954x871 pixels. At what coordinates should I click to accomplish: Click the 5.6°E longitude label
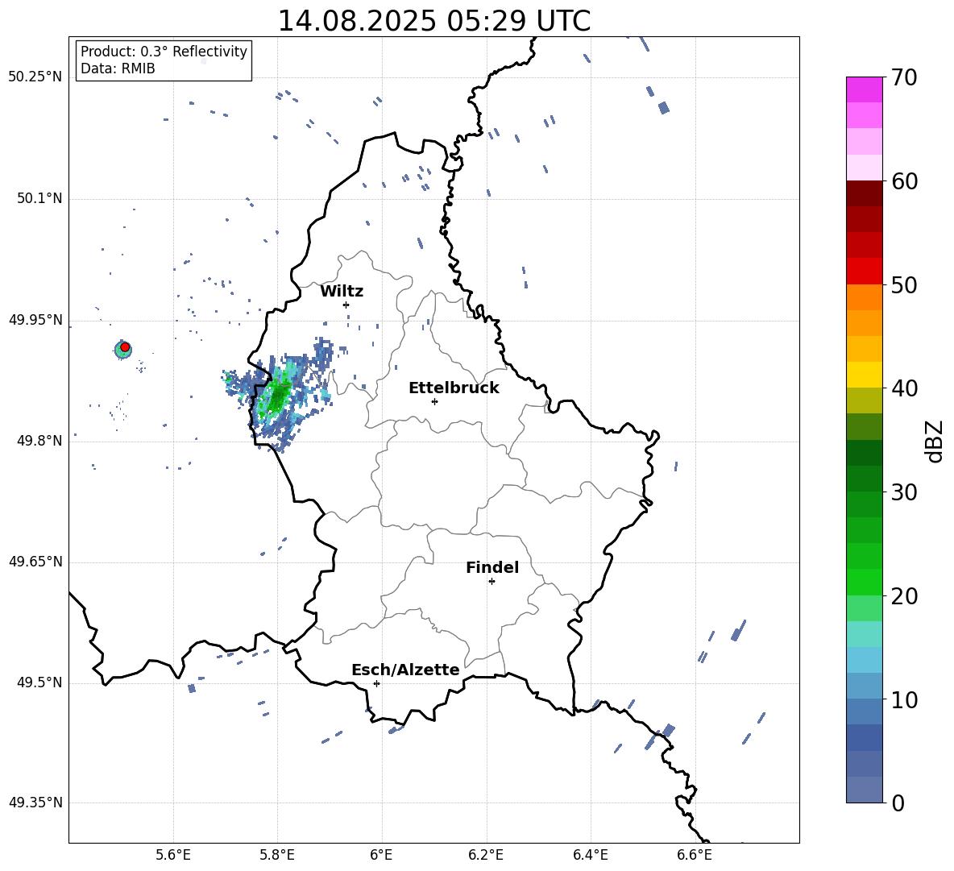[173, 855]
